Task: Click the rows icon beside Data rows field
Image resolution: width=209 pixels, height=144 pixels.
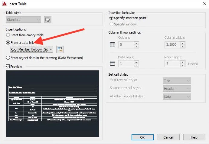Action: pos(113,63)
